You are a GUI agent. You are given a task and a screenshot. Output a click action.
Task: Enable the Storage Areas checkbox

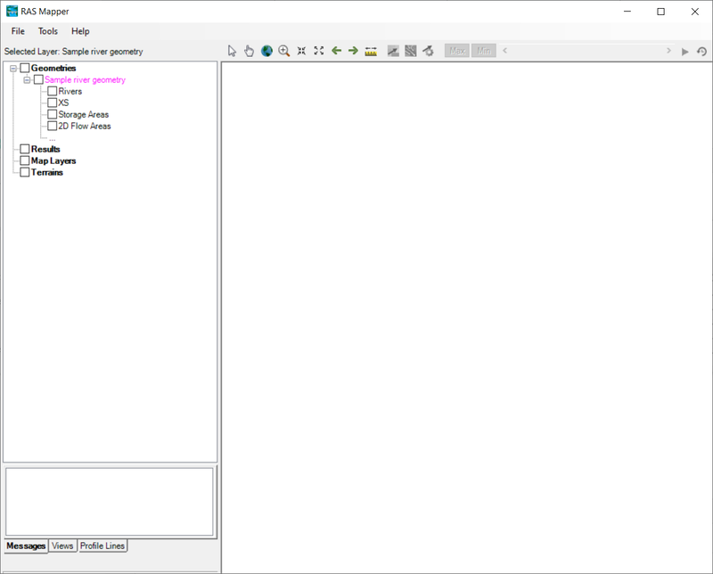click(x=52, y=114)
